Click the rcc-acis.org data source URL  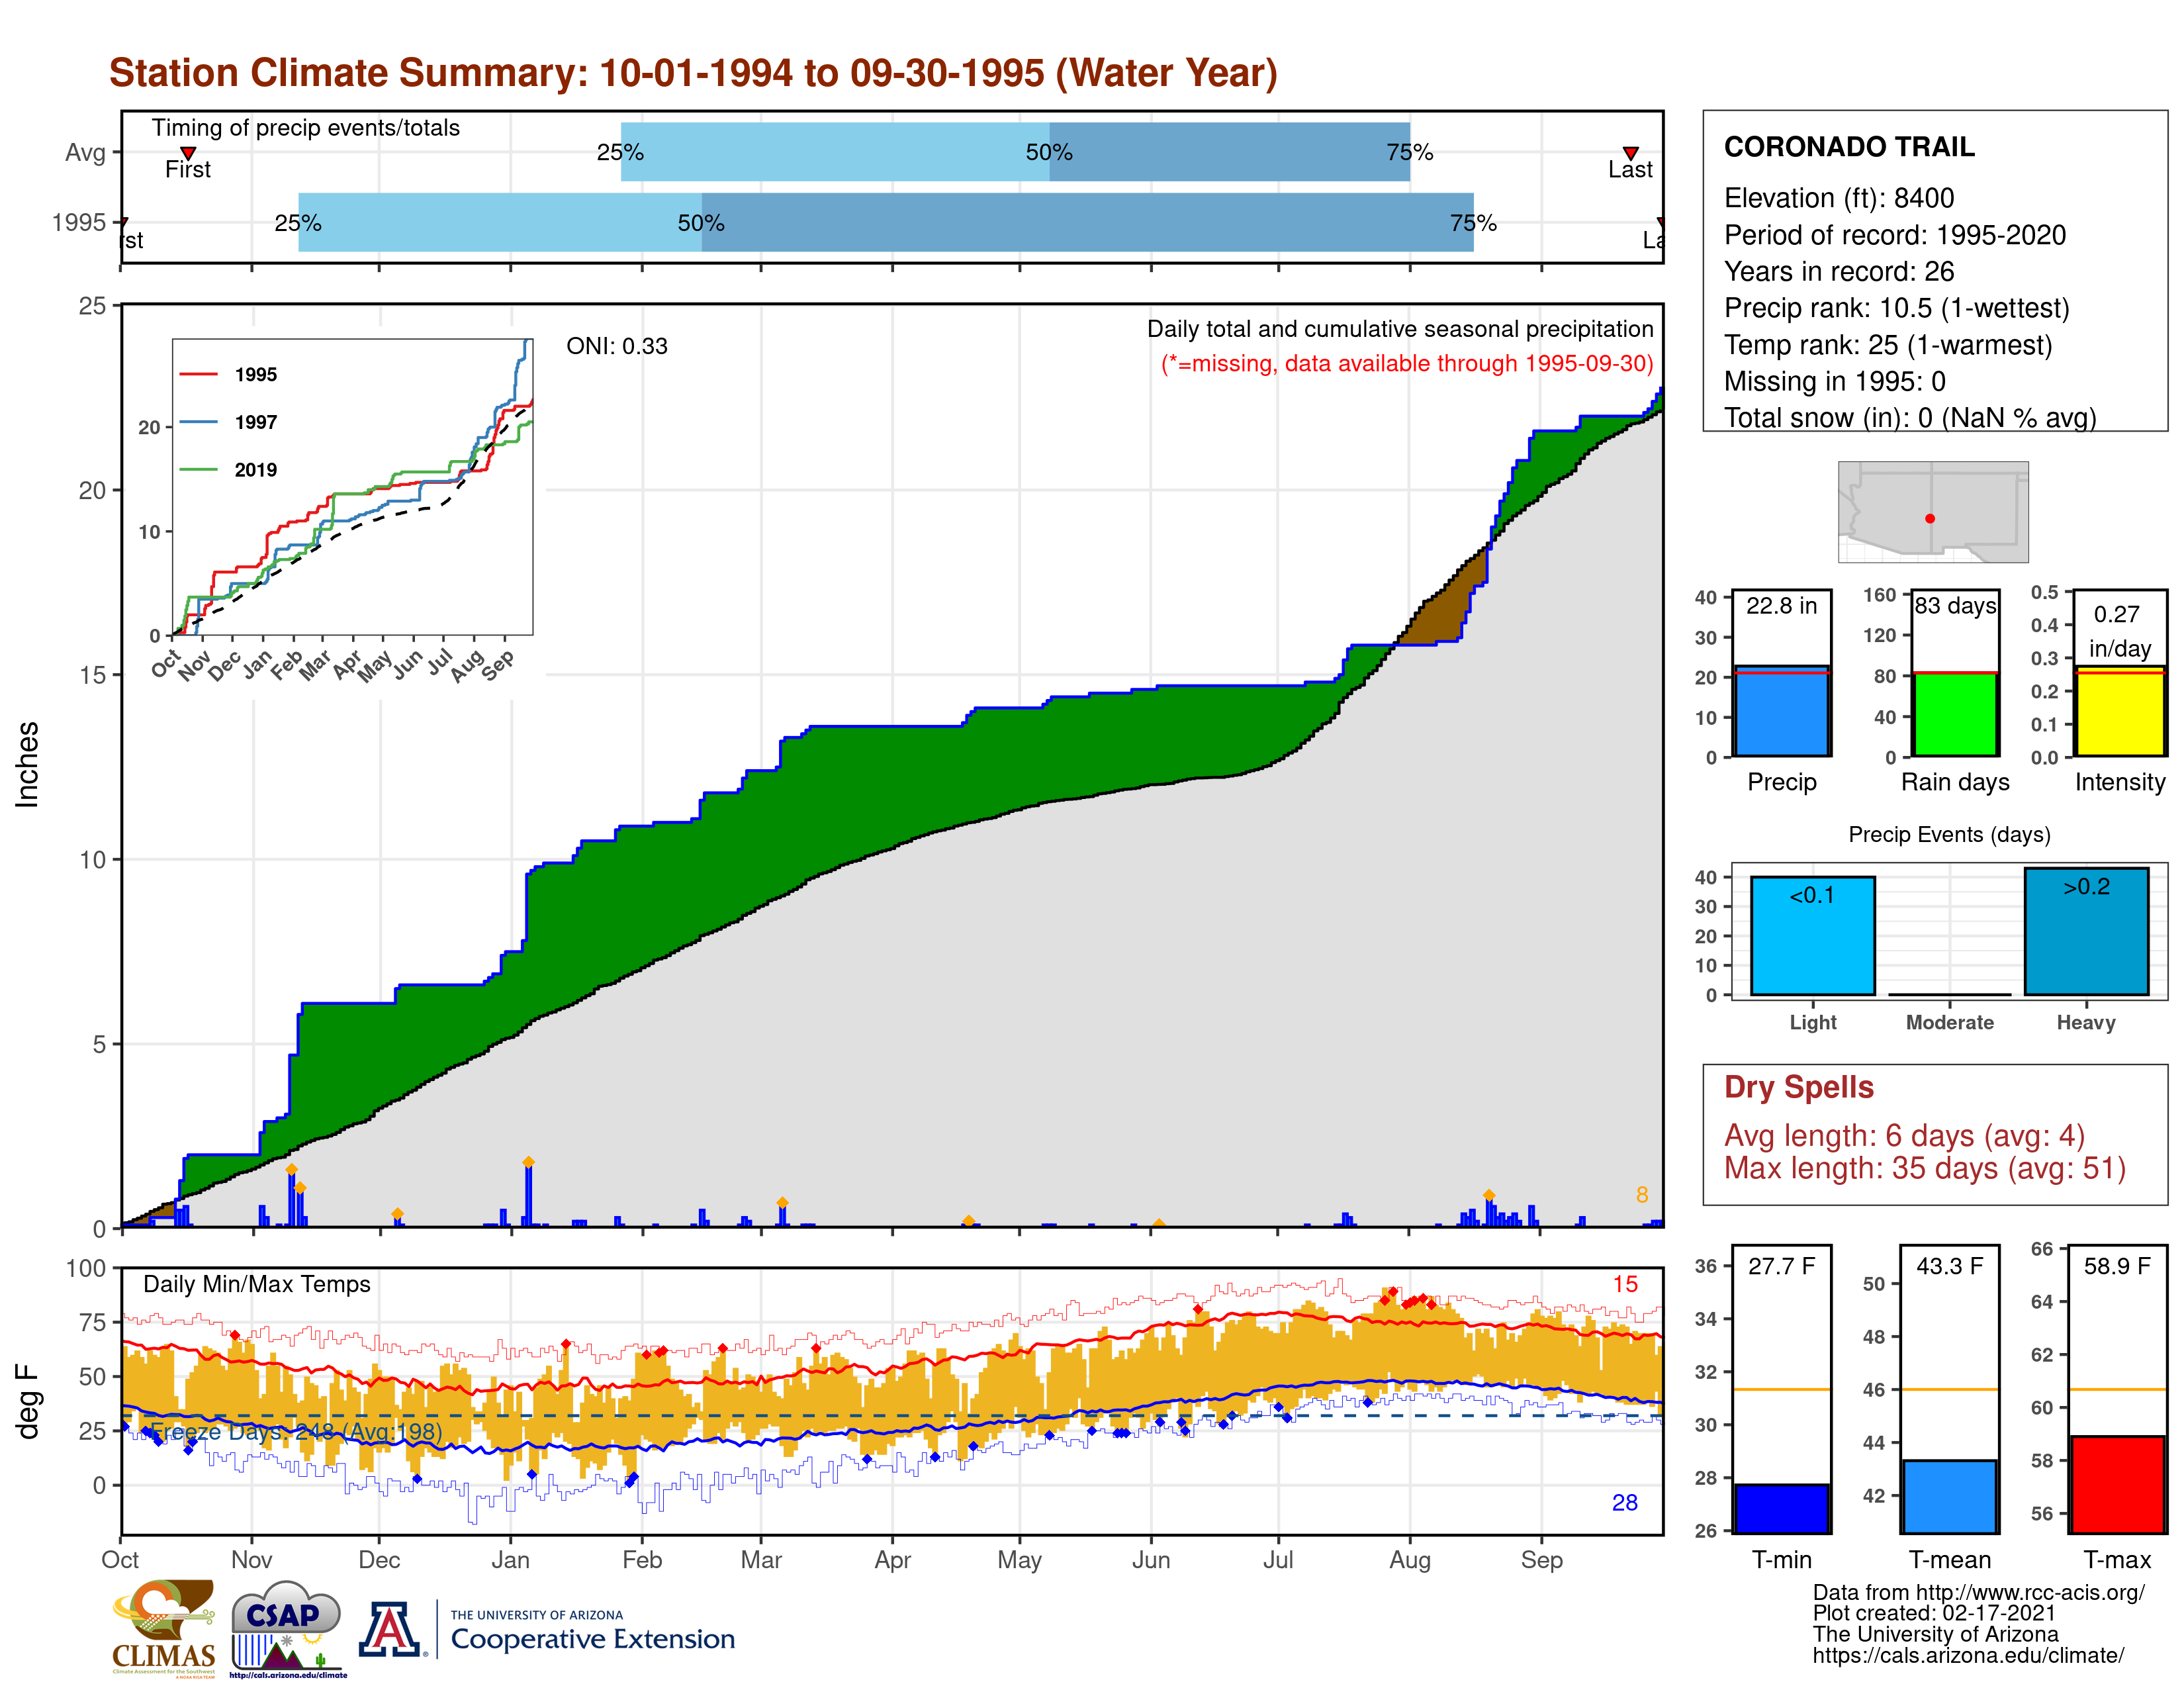click(2030, 1592)
